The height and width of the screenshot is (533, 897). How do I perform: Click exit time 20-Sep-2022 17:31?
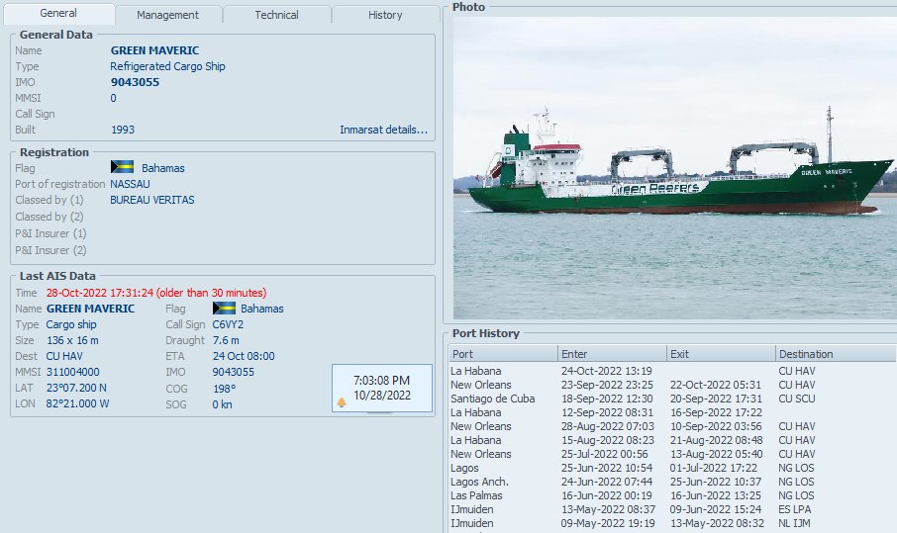(716, 399)
